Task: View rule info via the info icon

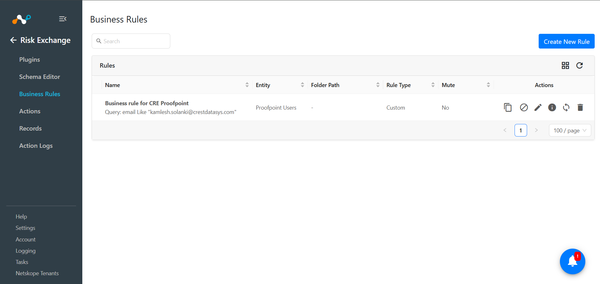Action: (552, 107)
